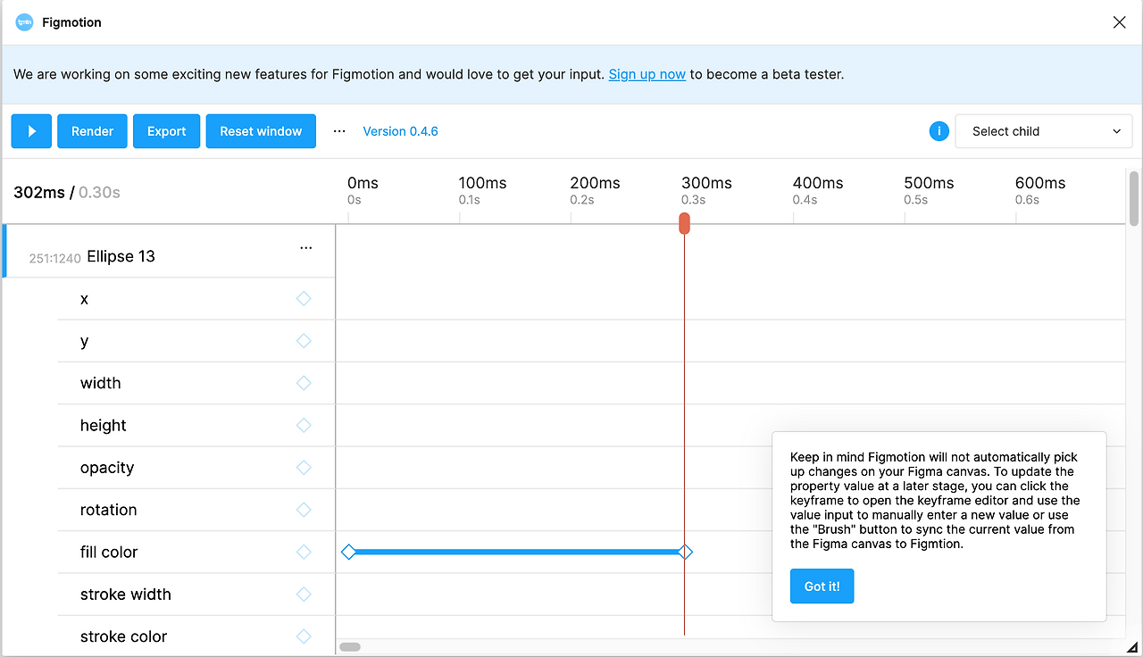Image resolution: width=1143 pixels, height=657 pixels.
Task: Click the play animation button
Action: click(x=32, y=131)
